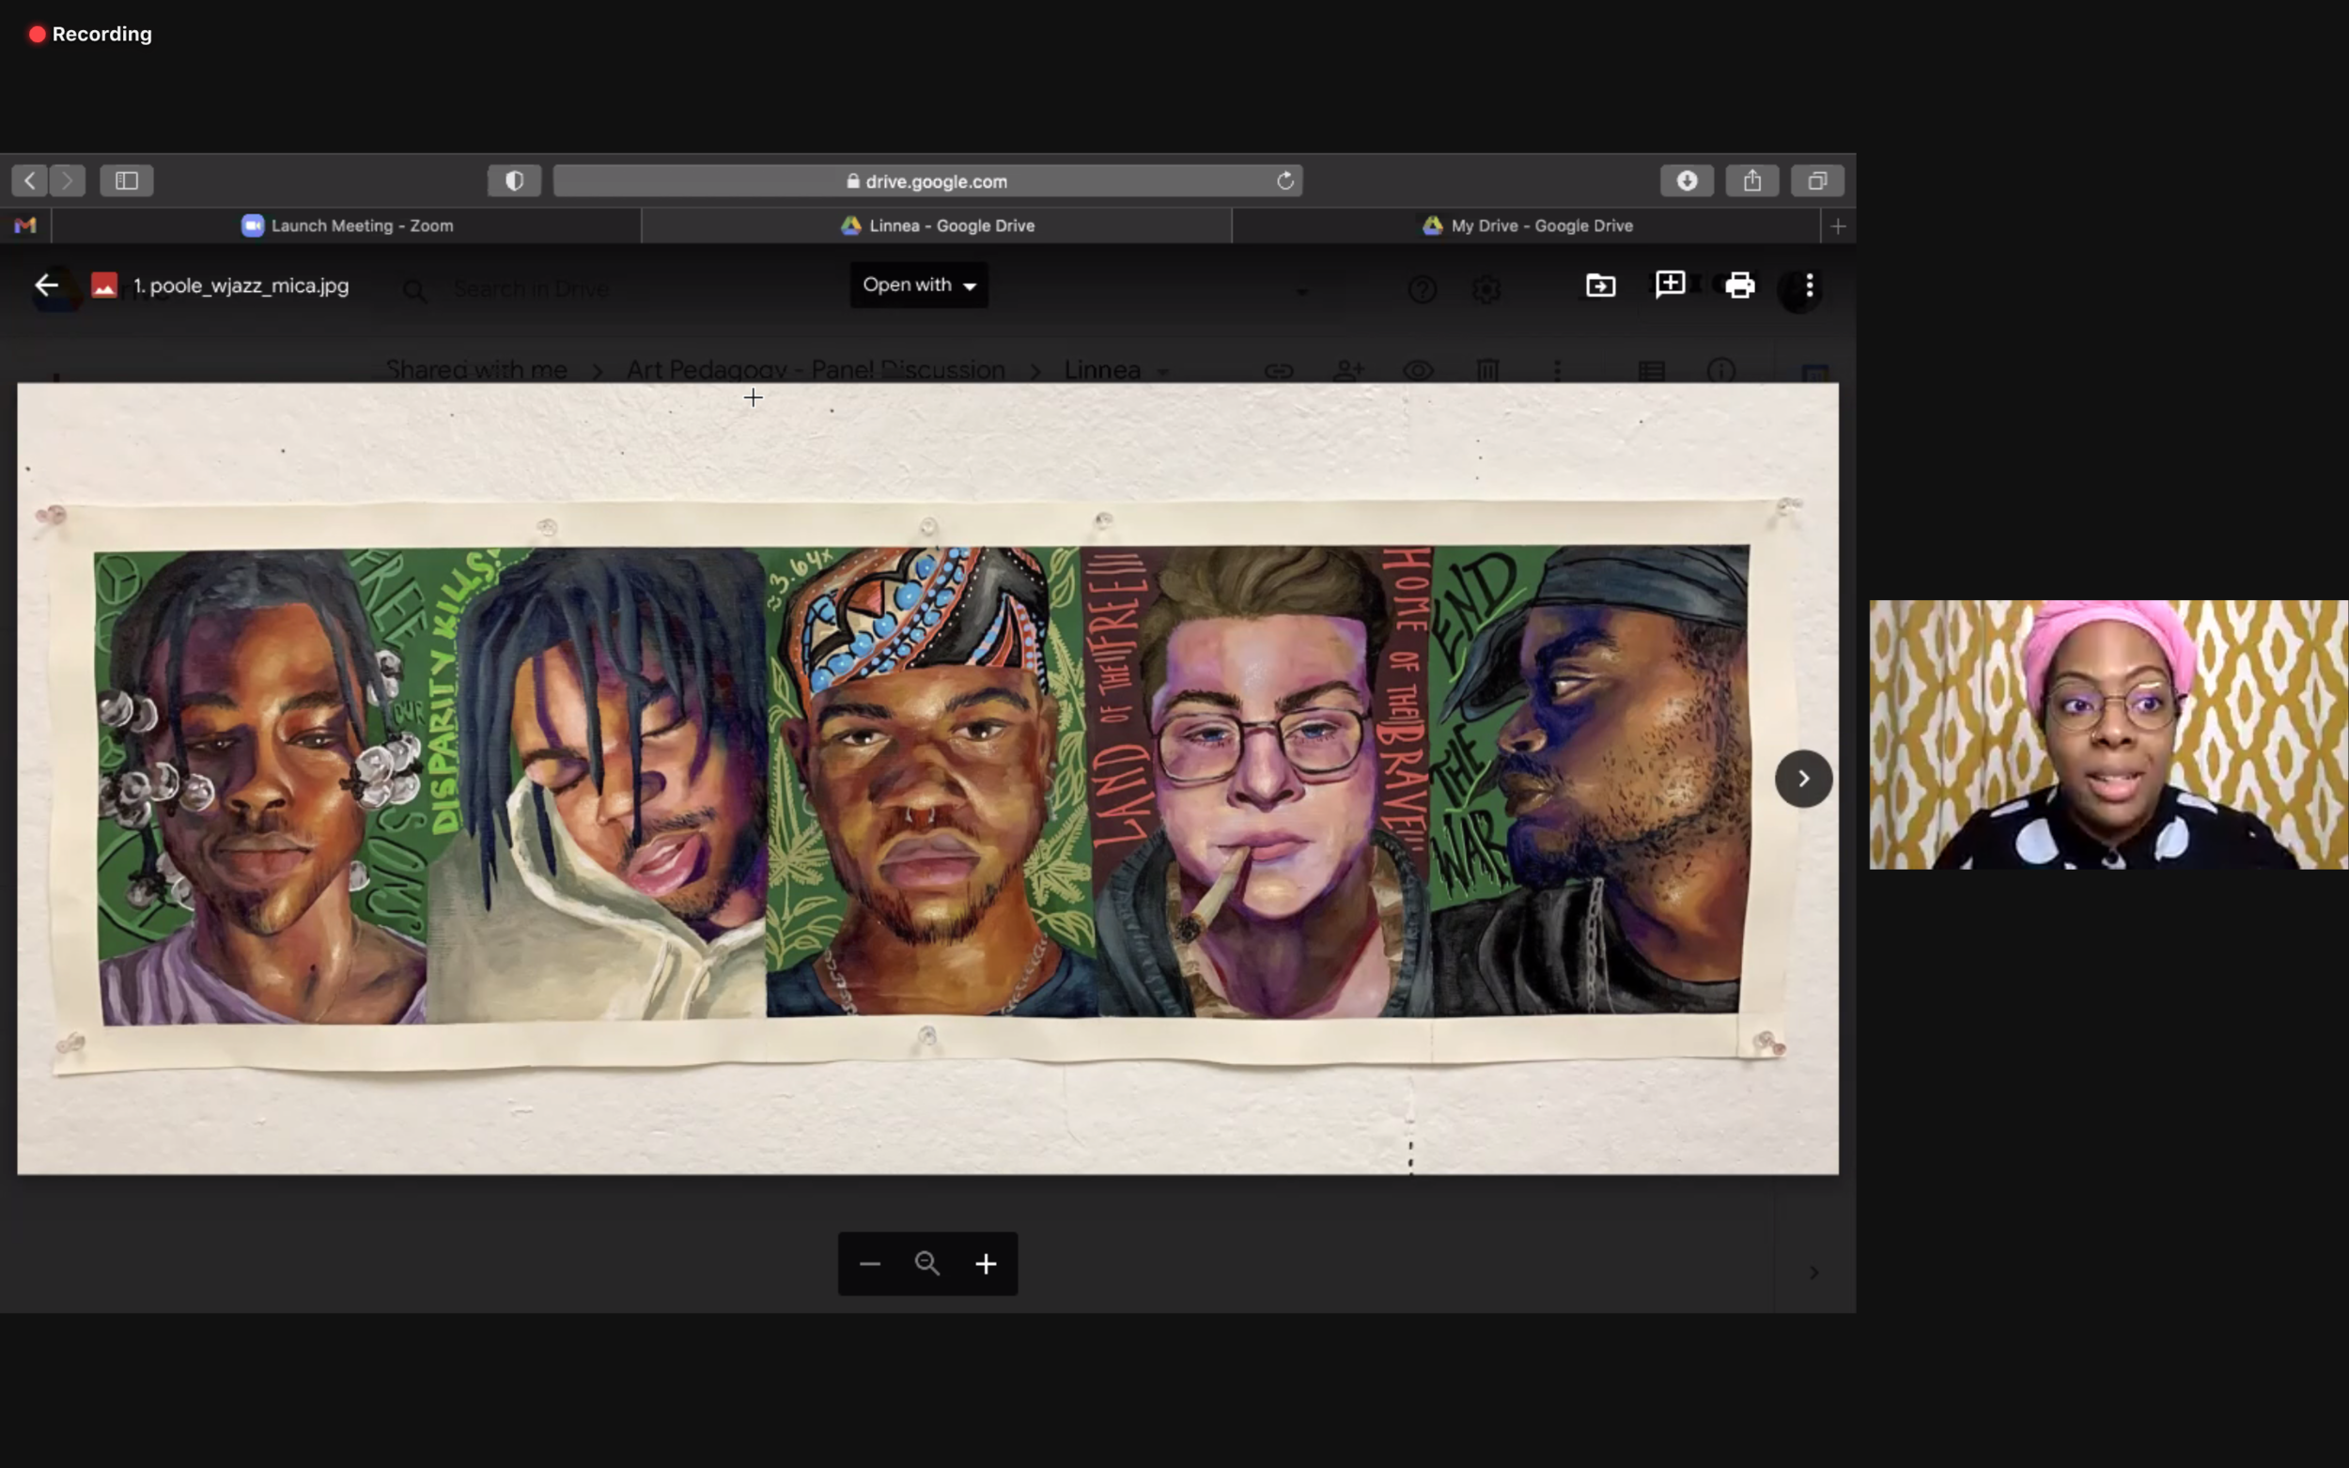2349x1468 pixels.
Task: Expand the Open with dropdown
Action: 919,286
